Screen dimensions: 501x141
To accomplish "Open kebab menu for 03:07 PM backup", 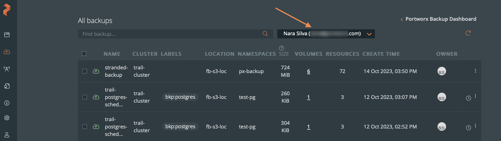I will (475, 96).
